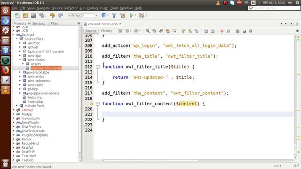Image resolution: width=301 pixels, height=169 pixels.
Task: Open Firefox from the Ubuntu launcher
Action: (5, 70)
